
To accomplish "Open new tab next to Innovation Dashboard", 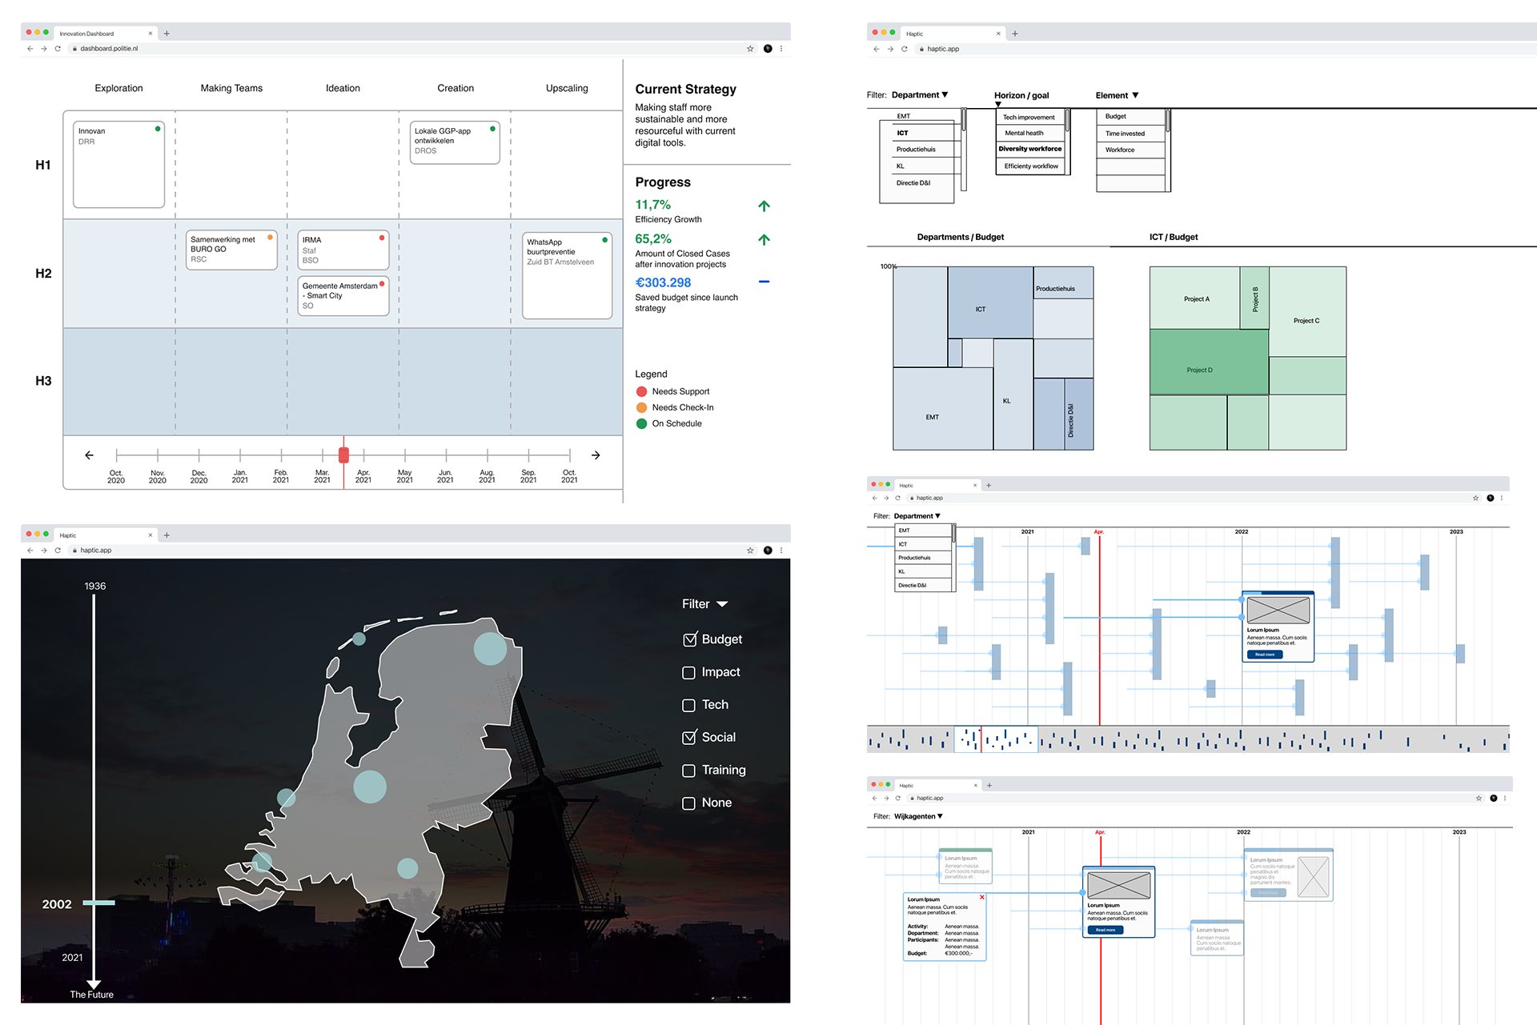I will point(167,34).
